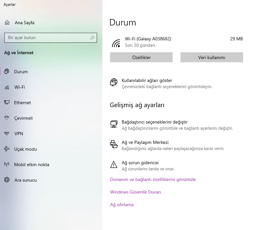Click the search magnifier icon
Screen dimensions: 276x230
point(92,37)
